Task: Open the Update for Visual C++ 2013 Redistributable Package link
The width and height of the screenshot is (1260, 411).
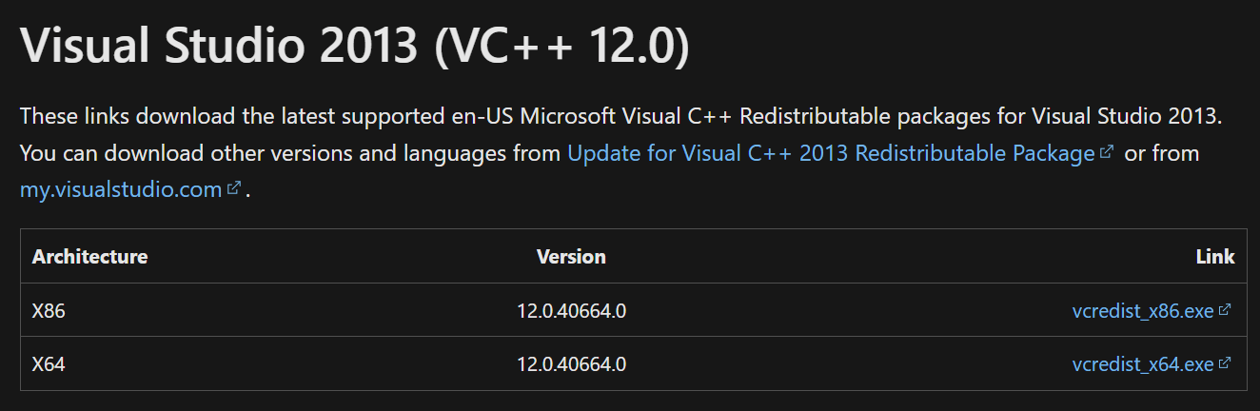Action: coord(831,153)
